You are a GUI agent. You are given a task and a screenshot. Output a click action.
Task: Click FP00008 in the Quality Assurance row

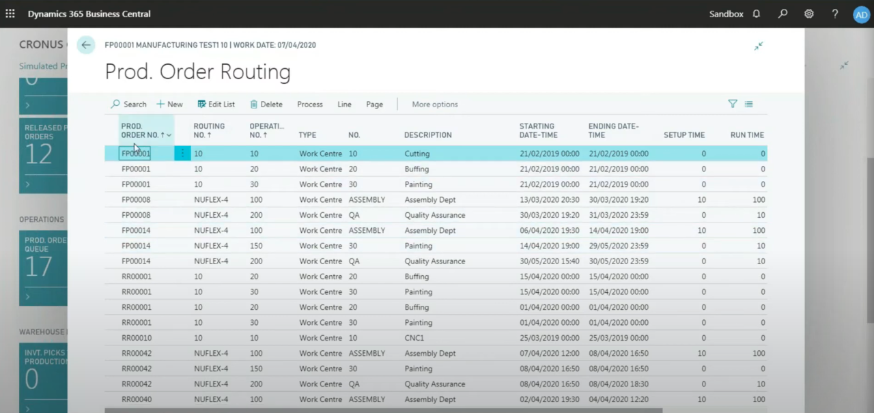[136, 215]
